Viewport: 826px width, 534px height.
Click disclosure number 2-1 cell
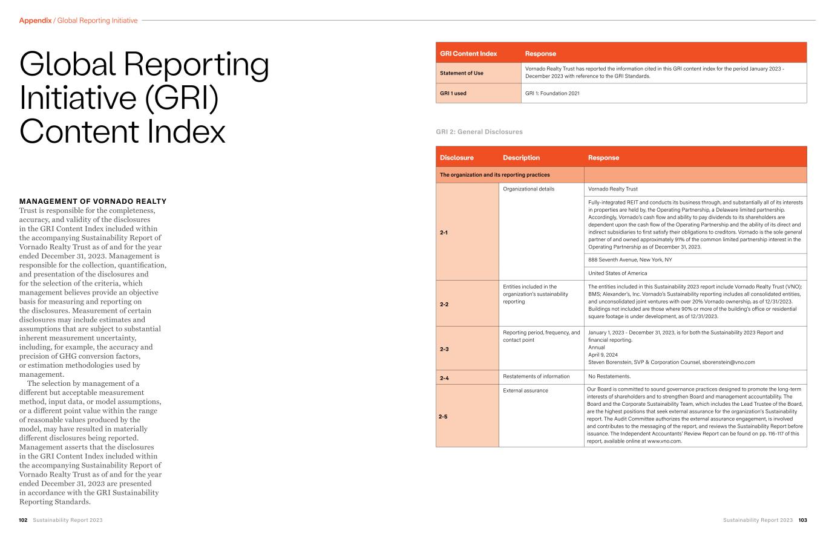(x=444, y=232)
